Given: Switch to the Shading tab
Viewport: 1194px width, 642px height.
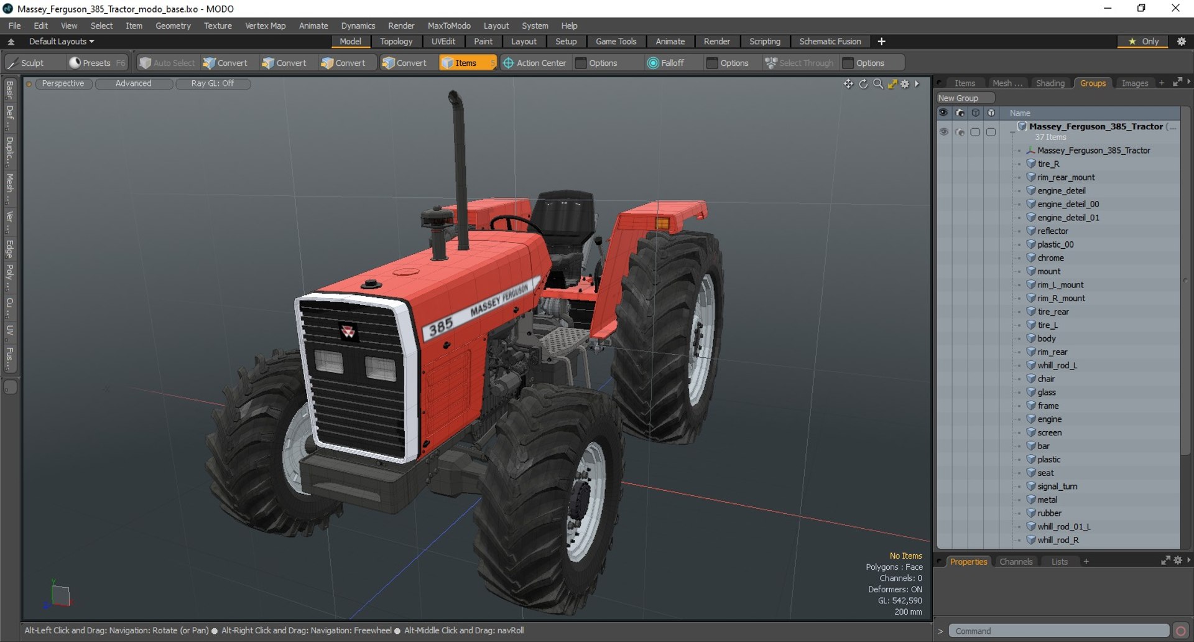Looking at the screenshot, I should point(1050,83).
